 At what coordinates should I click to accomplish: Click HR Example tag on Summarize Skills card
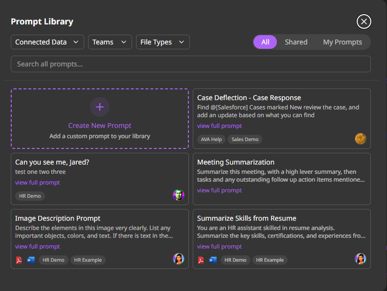[270, 260]
